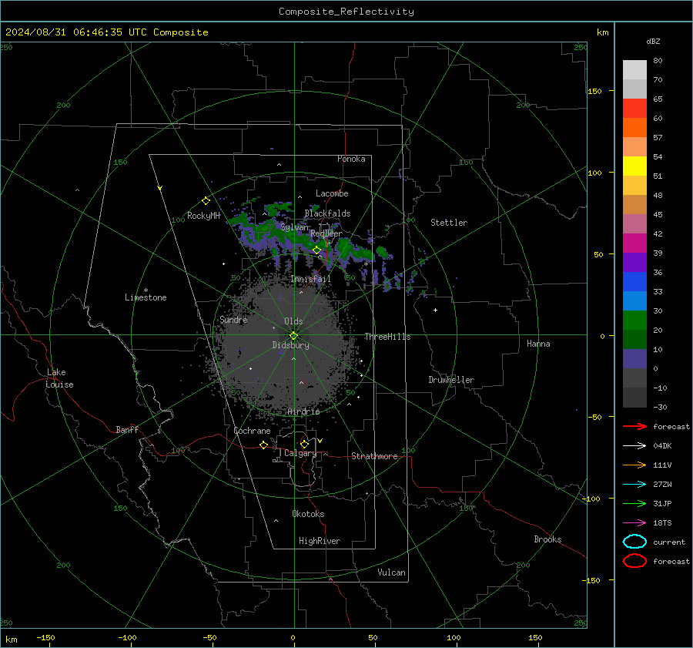The height and width of the screenshot is (648, 693).
Task: Click the Ponoka city label
Action: click(x=351, y=159)
